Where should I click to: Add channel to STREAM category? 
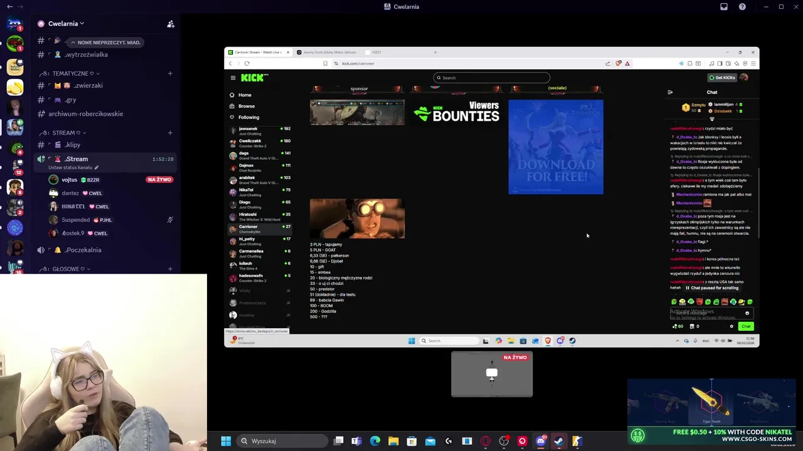point(170,133)
